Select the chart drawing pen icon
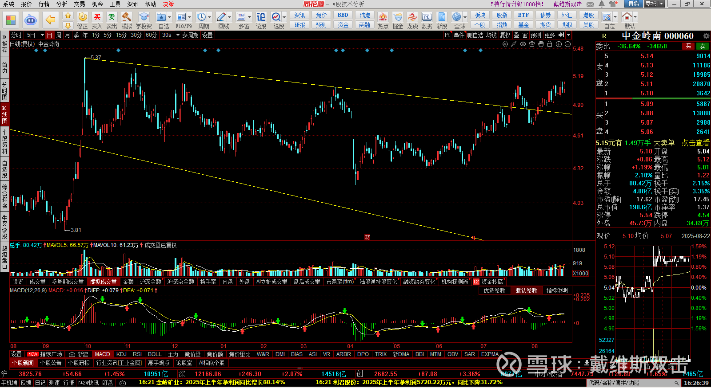 (x=514, y=44)
